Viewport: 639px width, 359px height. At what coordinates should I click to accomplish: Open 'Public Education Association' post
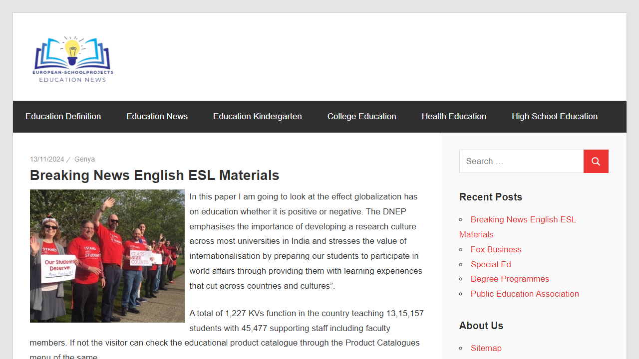click(525, 294)
